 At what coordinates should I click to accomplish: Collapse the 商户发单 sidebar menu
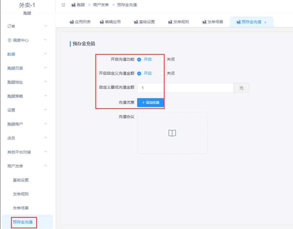click(x=27, y=166)
